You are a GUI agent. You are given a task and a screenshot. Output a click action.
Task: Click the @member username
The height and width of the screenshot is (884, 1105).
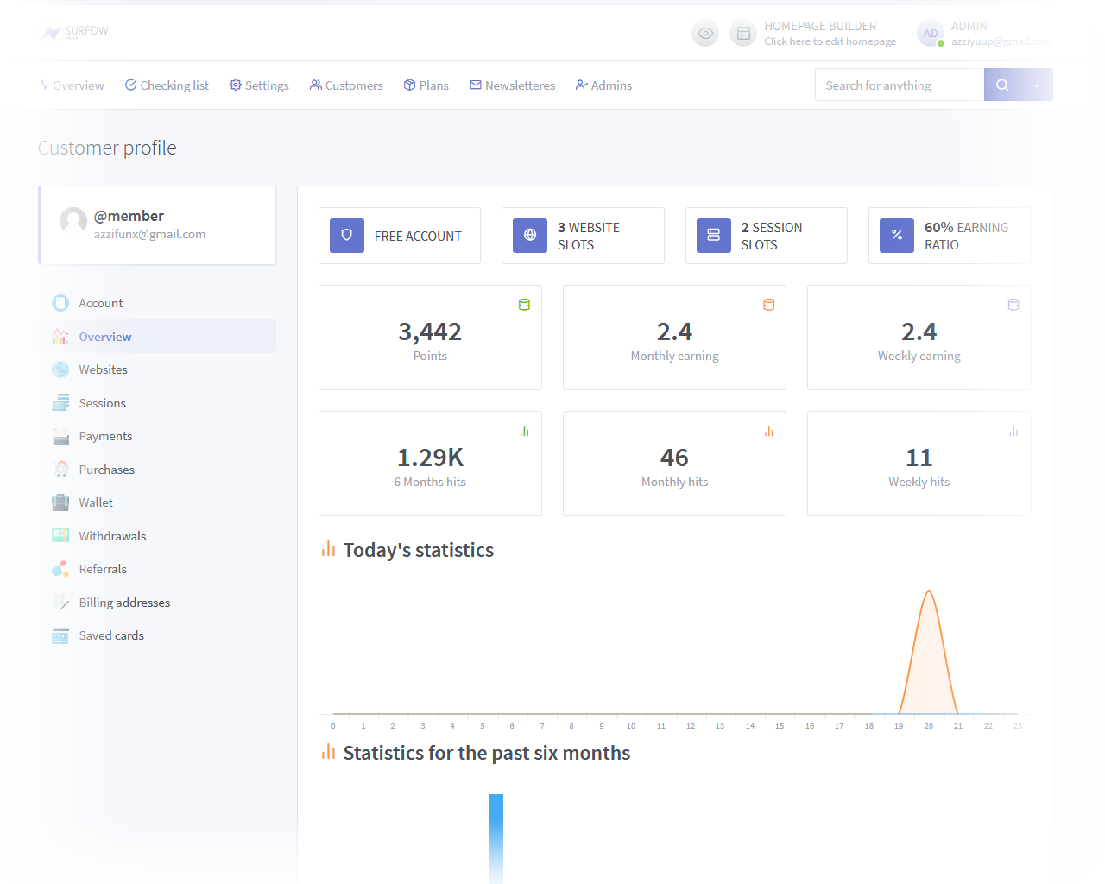pyautogui.click(x=129, y=216)
